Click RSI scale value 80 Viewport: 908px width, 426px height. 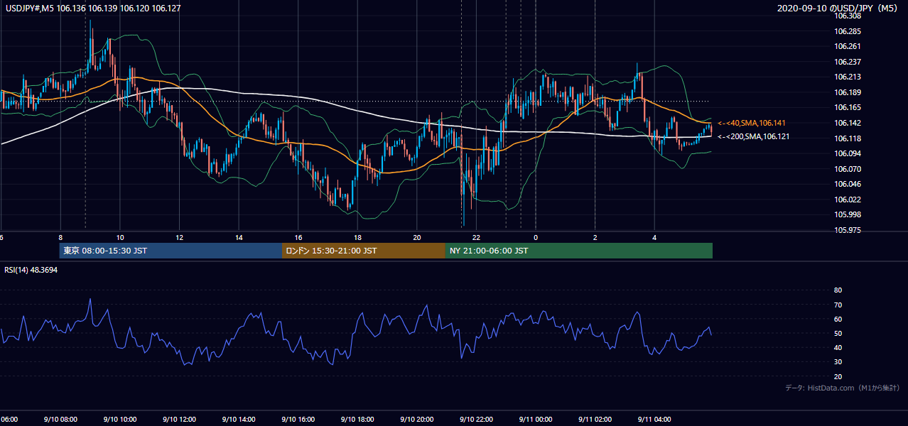(x=838, y=290)
